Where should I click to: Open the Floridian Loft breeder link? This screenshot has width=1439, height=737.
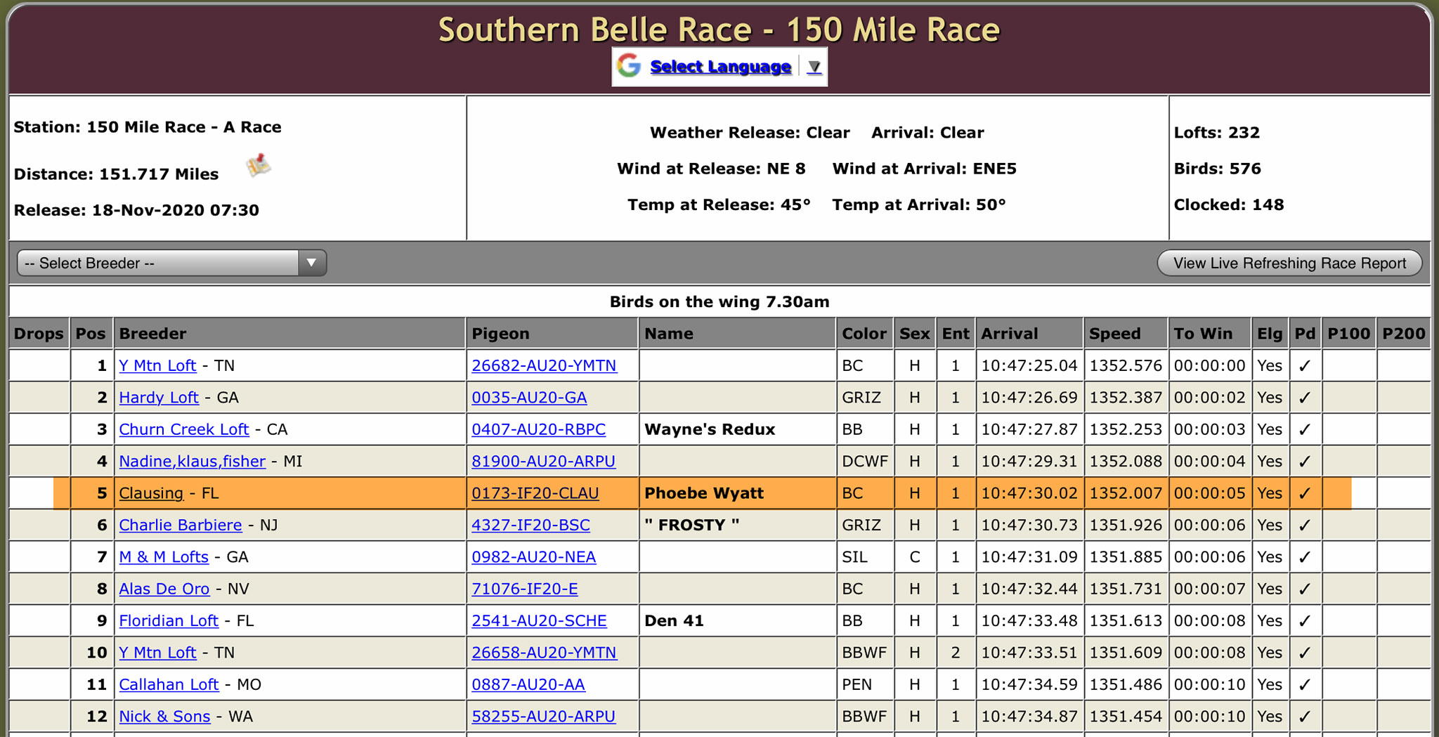169,621
